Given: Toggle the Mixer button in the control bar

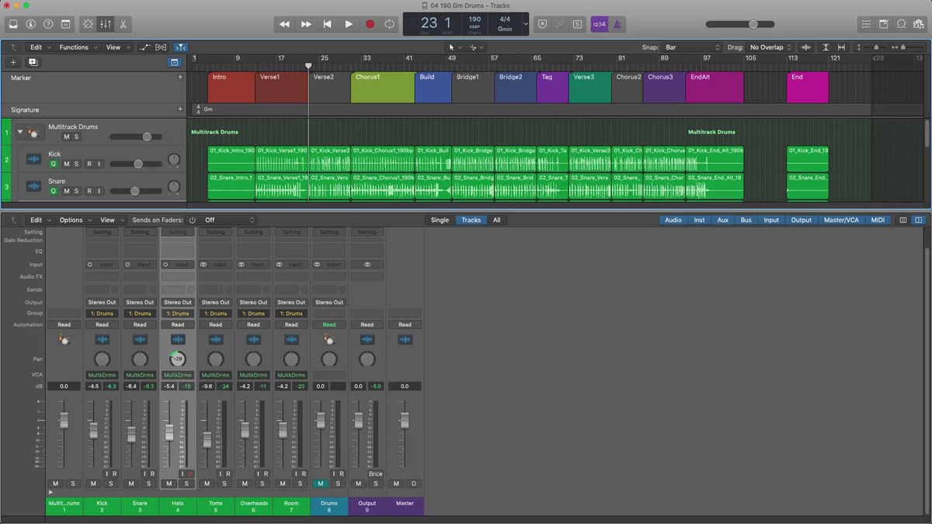Looking at the screenshot, I should click(x=106, y=24).
